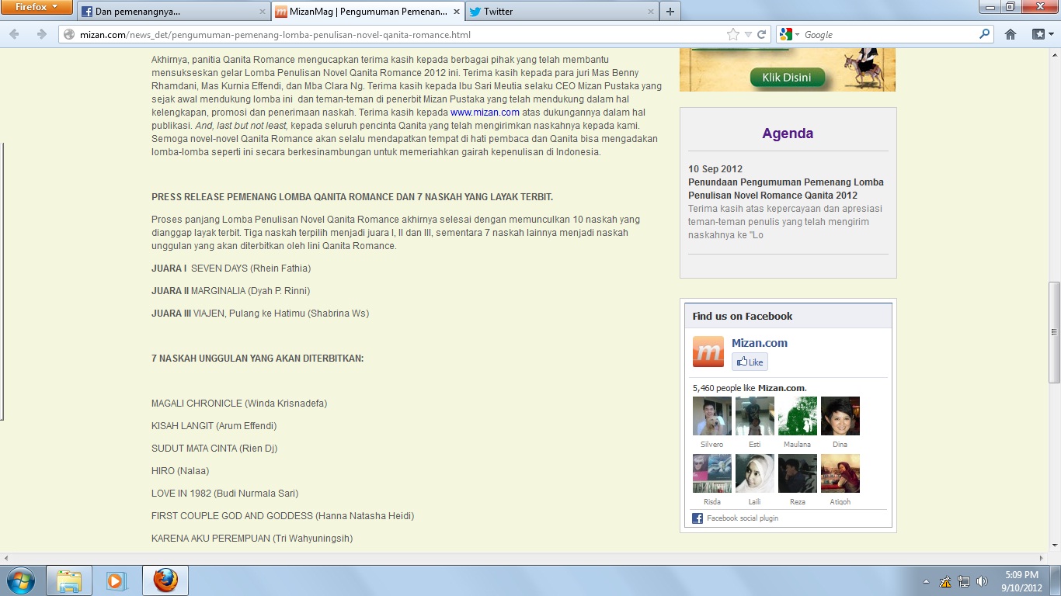Viewport: 1061px width, 596px height.
Task: Click Laili's Facebook profile photo
Action: pos(755,473)
